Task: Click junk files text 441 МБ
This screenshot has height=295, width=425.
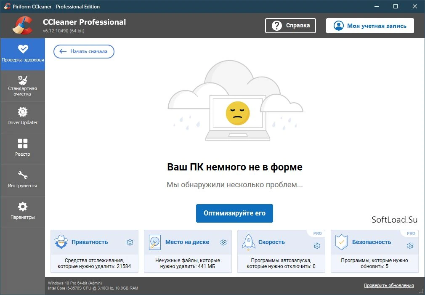Action: 206,266
